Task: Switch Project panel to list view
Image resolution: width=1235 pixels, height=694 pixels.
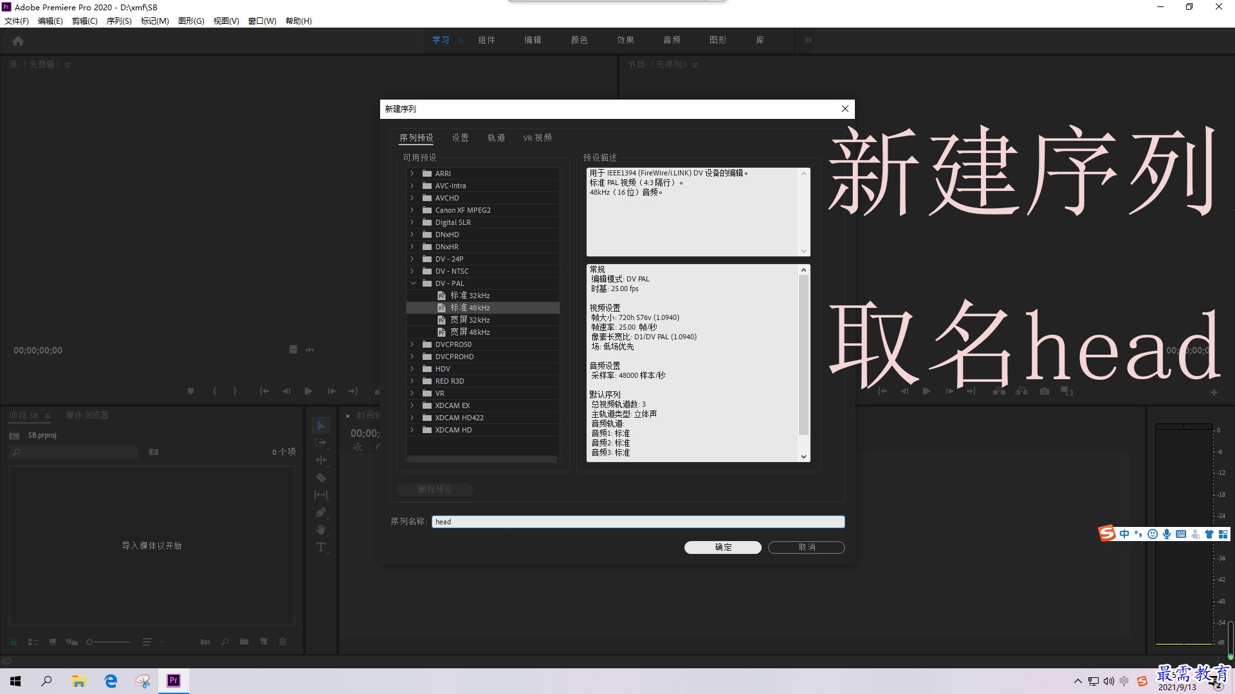Action: [33, 641]
